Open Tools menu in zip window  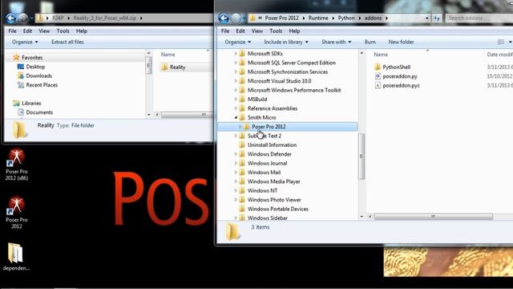click(63, 31)
